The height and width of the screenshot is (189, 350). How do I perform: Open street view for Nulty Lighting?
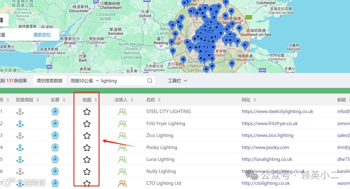coord(55,171)
